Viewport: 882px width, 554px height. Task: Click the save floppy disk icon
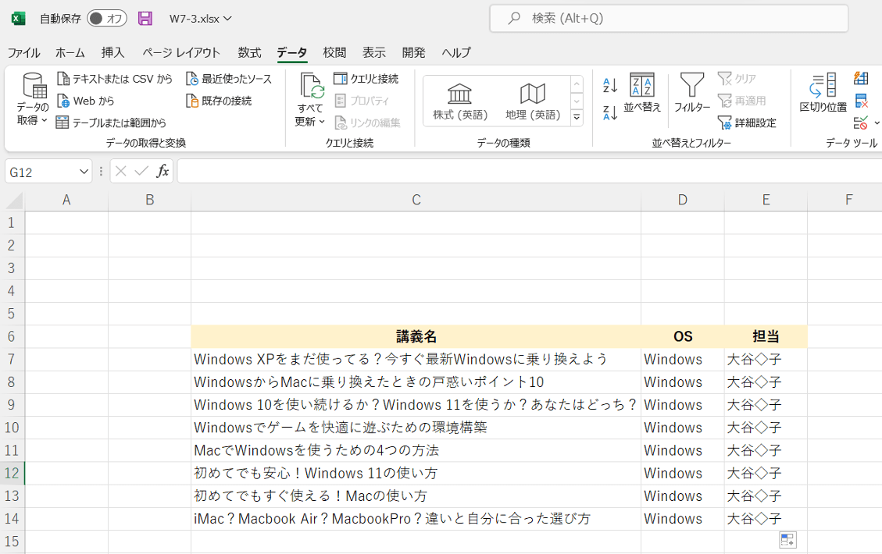point(145,18)
